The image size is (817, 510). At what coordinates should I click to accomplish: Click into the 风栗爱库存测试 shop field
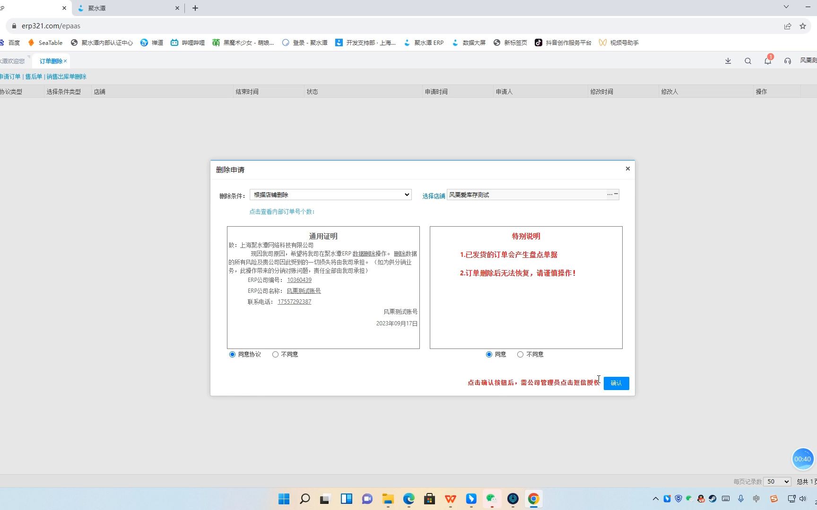point(526,195)
